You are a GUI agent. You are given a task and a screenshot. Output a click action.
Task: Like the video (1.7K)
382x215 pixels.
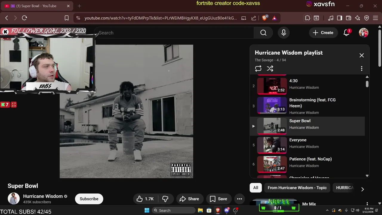[x=145, y=199]
